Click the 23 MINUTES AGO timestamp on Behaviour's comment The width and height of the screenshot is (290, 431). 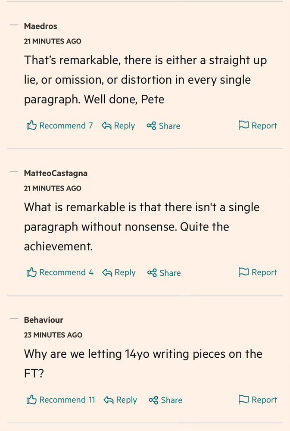53,335
